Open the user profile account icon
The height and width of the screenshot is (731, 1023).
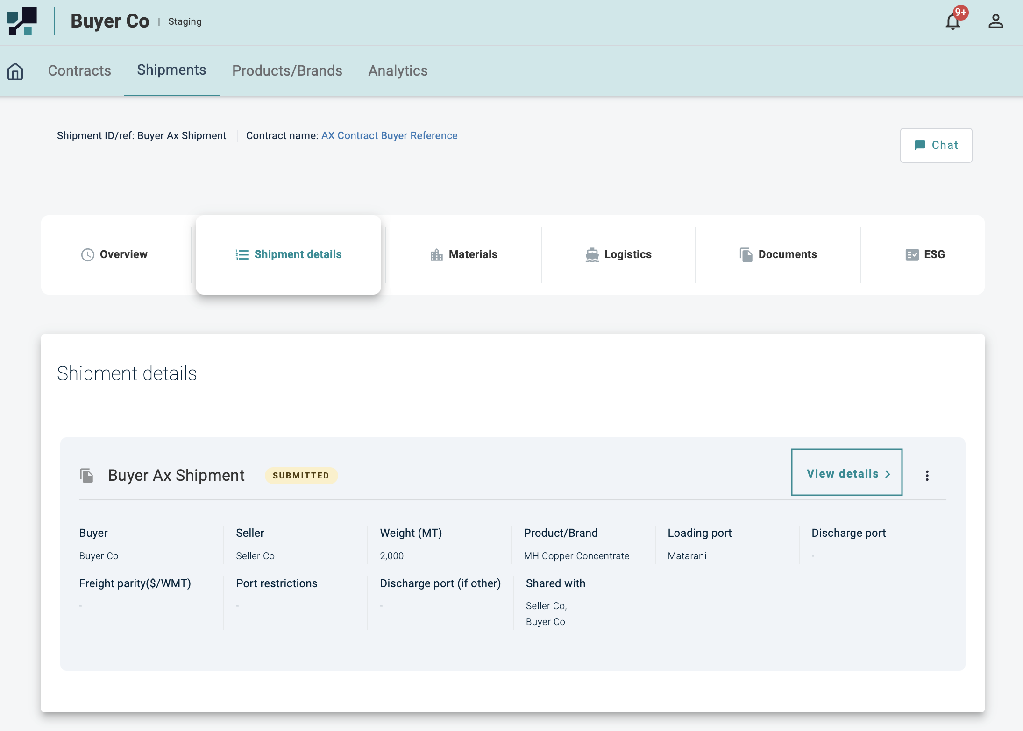[x=995, y=21]
